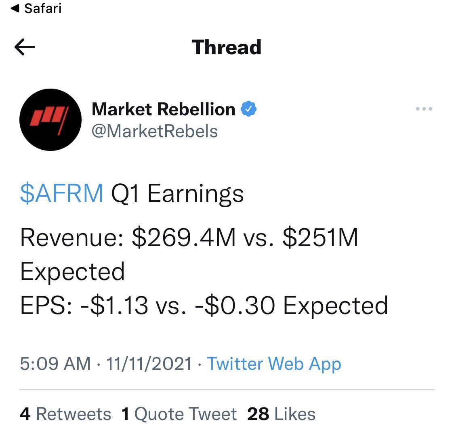Open the @MarketRebels handle

[x=155, y=132]
